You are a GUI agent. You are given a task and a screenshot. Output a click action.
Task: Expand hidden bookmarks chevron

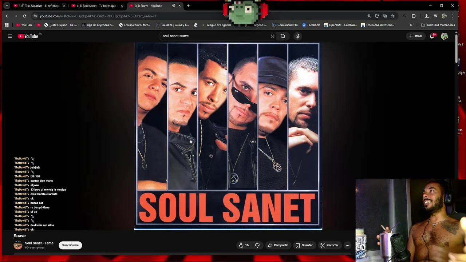point(411,25)
